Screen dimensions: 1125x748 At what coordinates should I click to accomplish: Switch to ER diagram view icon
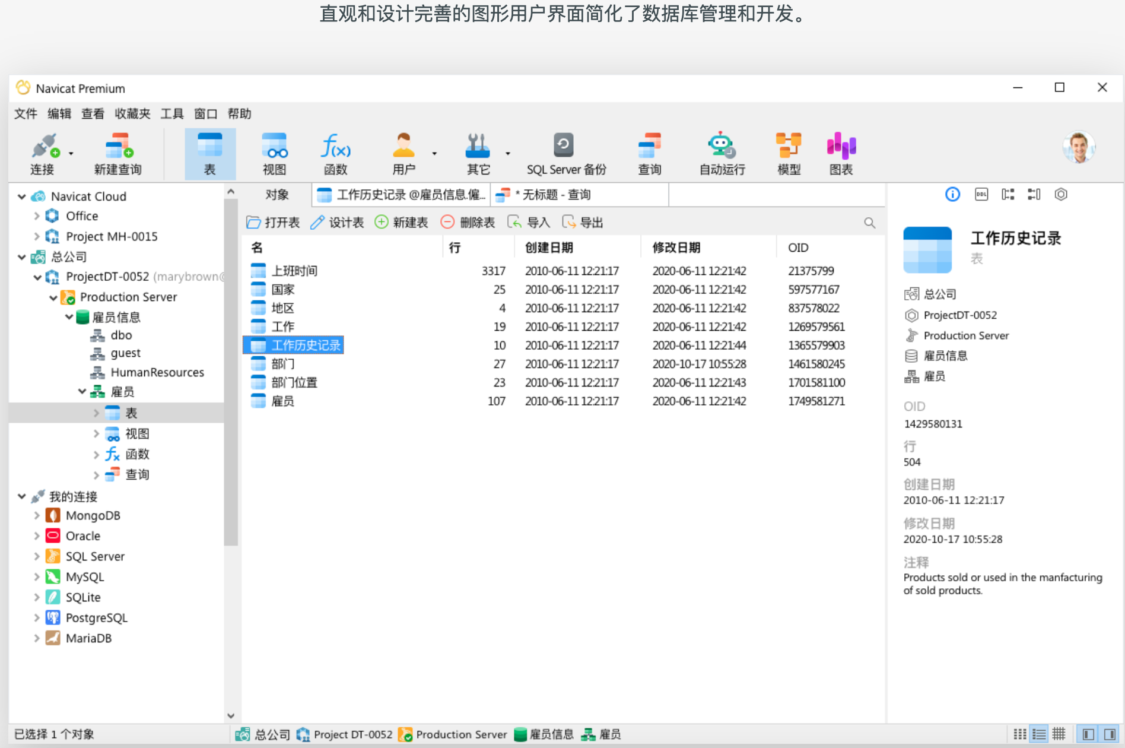[x=1059, y=734]
